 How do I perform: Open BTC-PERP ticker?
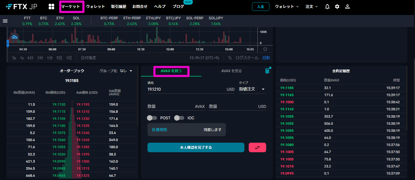click(109, 21)
